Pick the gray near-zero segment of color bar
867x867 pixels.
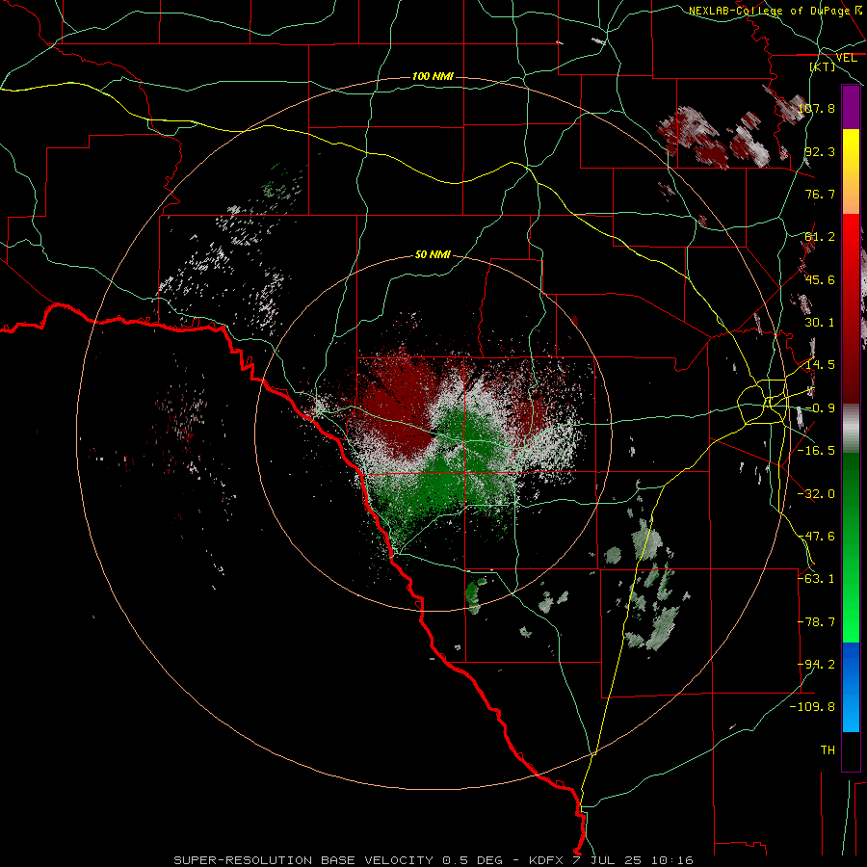[851, 429]
